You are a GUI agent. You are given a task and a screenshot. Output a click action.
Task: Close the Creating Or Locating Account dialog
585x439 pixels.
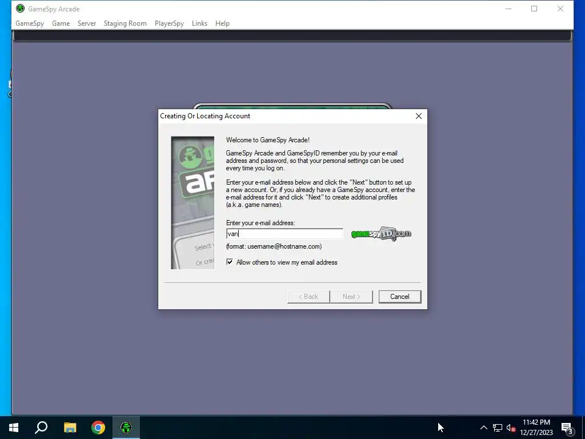pos(419,116)
